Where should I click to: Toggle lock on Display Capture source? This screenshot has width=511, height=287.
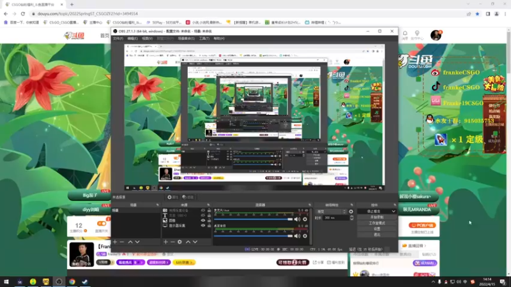[x=210, y=226]
